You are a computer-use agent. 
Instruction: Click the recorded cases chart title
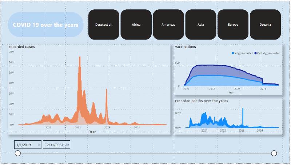[22, 47]
